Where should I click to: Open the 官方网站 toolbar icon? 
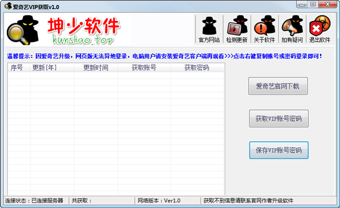pos(209,29)
